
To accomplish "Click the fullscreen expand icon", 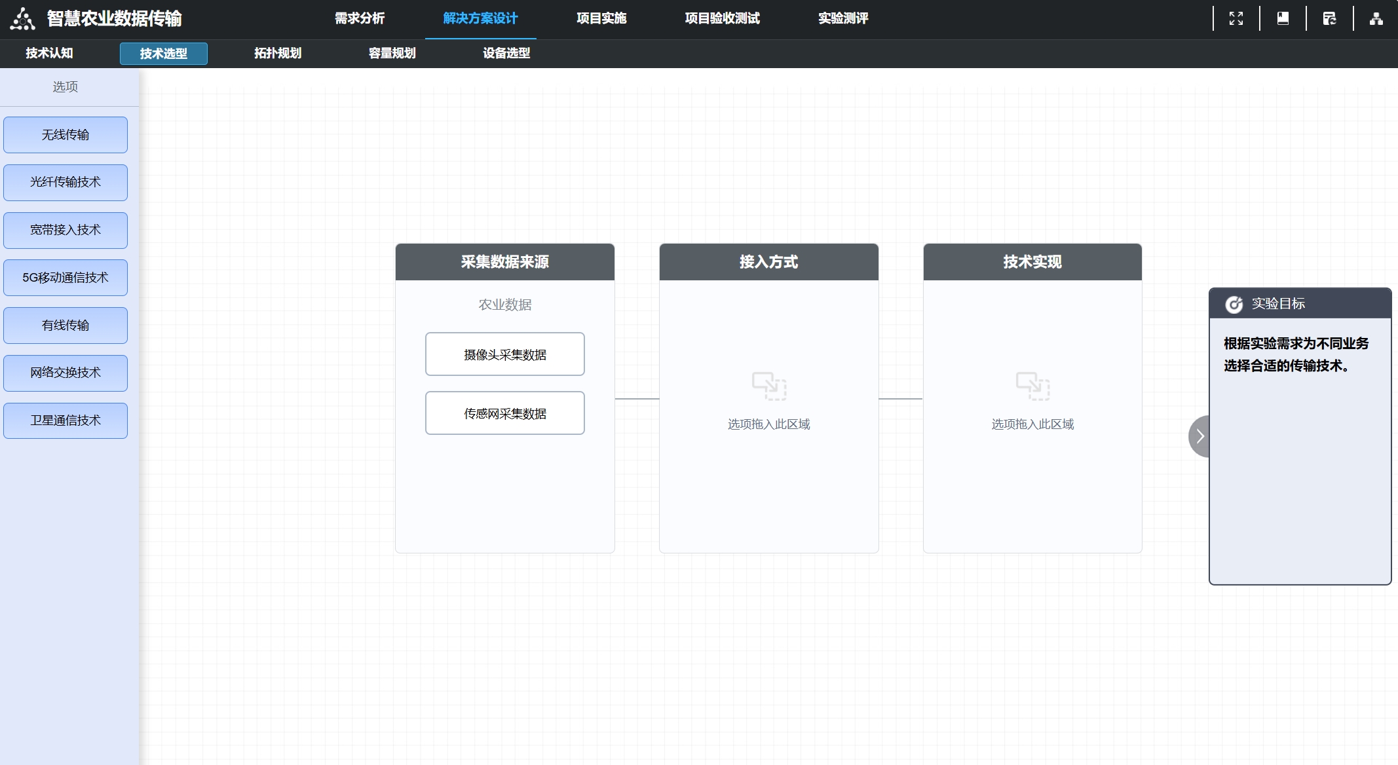I will [x=1237, y=18].
